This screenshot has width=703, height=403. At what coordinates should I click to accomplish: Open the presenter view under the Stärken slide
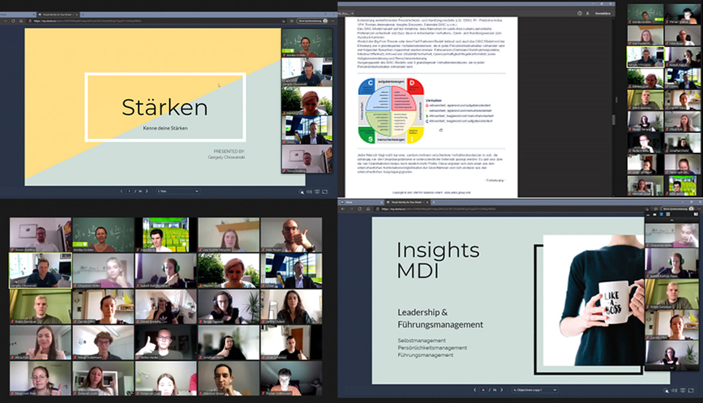[317, 191]
